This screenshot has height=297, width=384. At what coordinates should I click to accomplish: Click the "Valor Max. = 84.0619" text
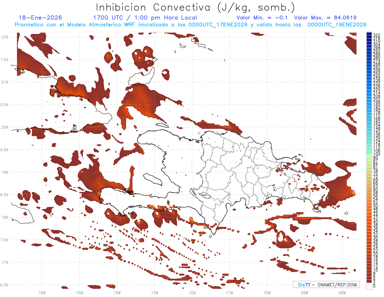[x=325, y=18]
